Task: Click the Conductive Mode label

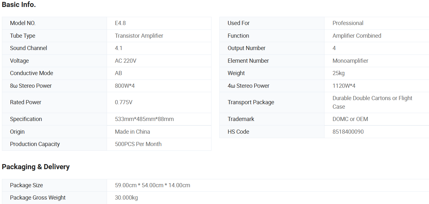Action: [31, 73]
